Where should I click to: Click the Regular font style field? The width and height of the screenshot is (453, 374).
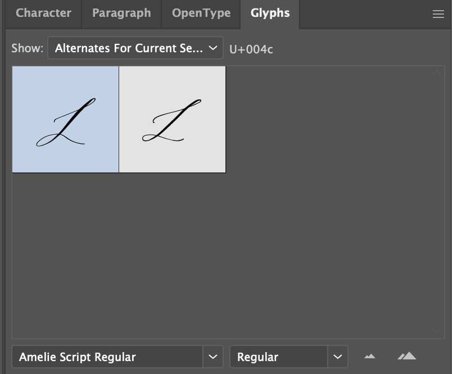[x=279, y=357]
